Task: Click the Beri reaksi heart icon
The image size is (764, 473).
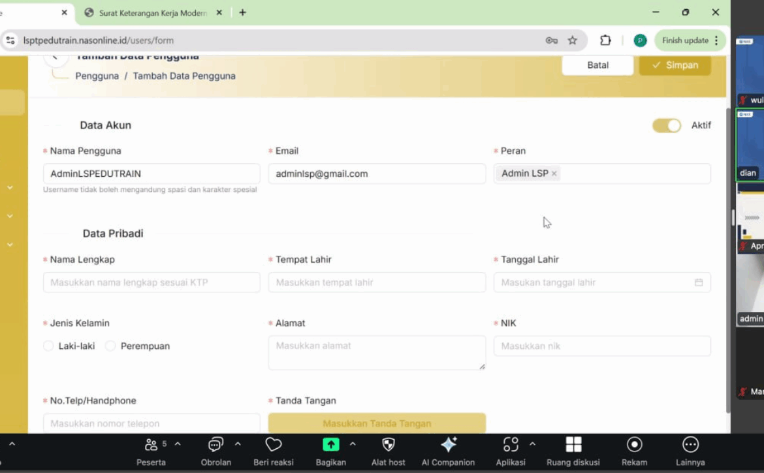Action: point(273,445)
